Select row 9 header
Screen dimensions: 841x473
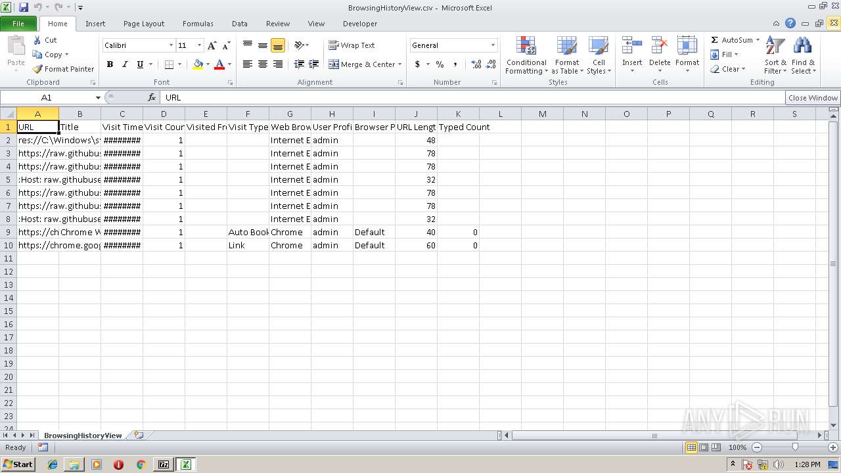point(8,232)
